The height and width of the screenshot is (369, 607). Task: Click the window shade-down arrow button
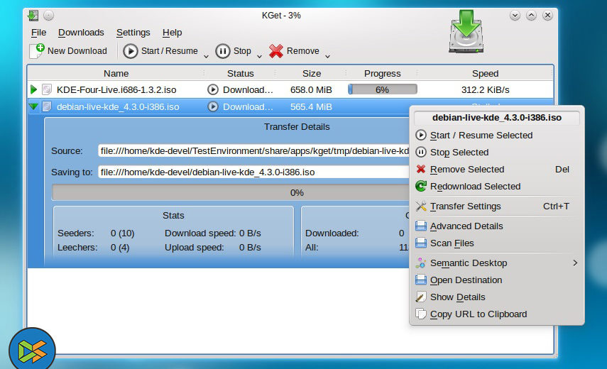point(515,16)
